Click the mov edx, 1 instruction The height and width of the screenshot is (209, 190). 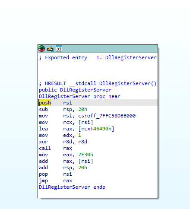coord(60,135)
